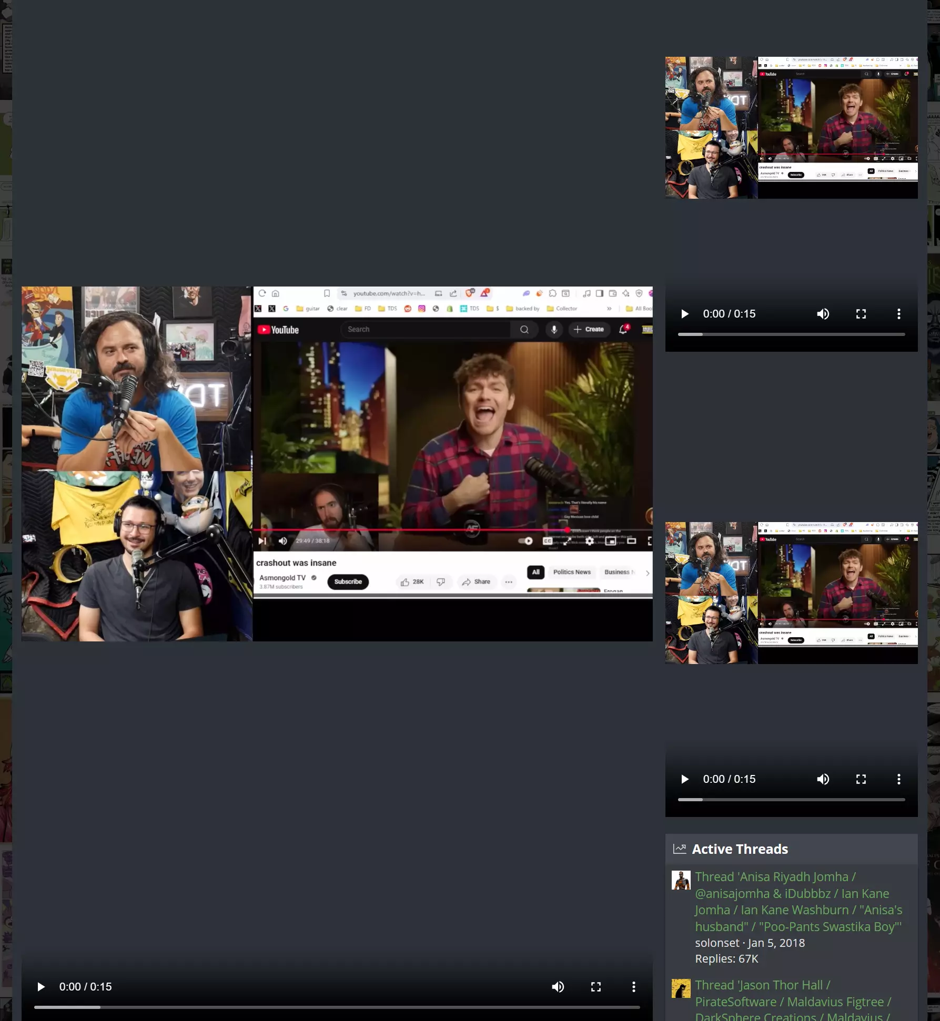Fullscreen the sidebar video above Active Threads
940x1021 pixels.
point(861,779)
